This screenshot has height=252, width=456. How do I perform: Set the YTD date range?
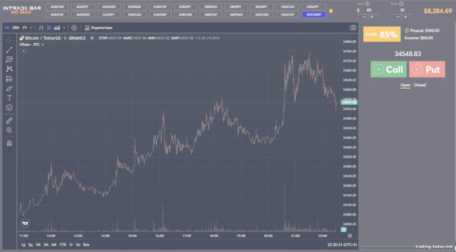63,245
